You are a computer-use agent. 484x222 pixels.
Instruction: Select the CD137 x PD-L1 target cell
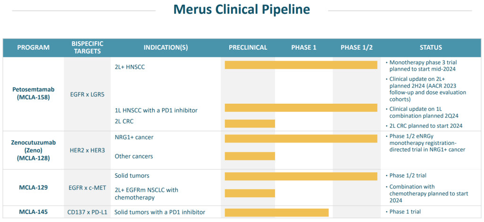point(87,212)
